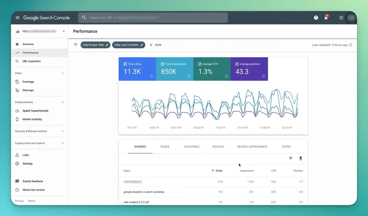Click the 11/4/19 date on chart axis
Viewport: 368px width, 216px height.
pyautogui.click(x=221, y=128)
